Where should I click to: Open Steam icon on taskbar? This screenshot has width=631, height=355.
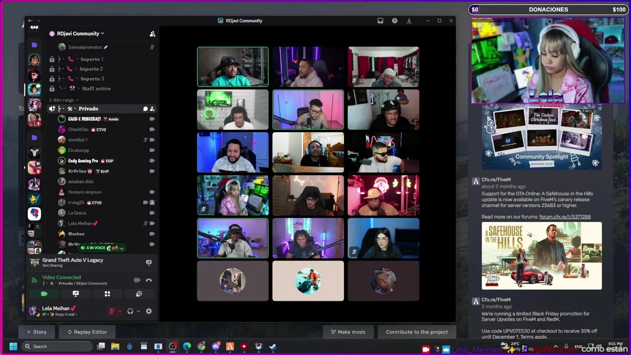(273, 347)
